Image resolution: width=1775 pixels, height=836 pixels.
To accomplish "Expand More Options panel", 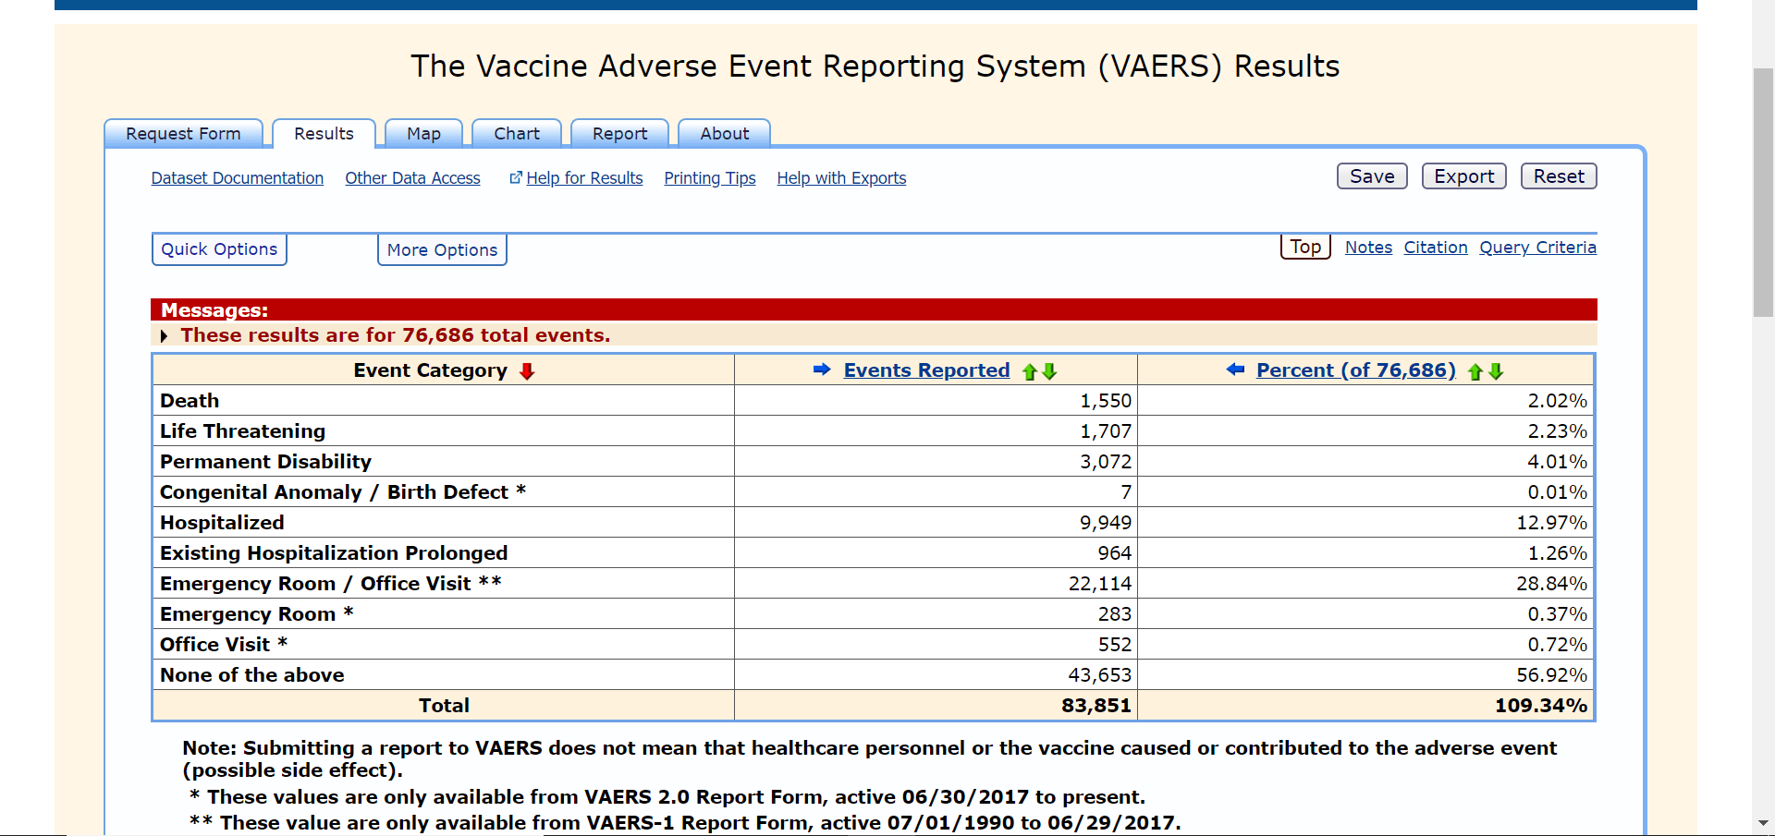I will [x=442, y=250].
